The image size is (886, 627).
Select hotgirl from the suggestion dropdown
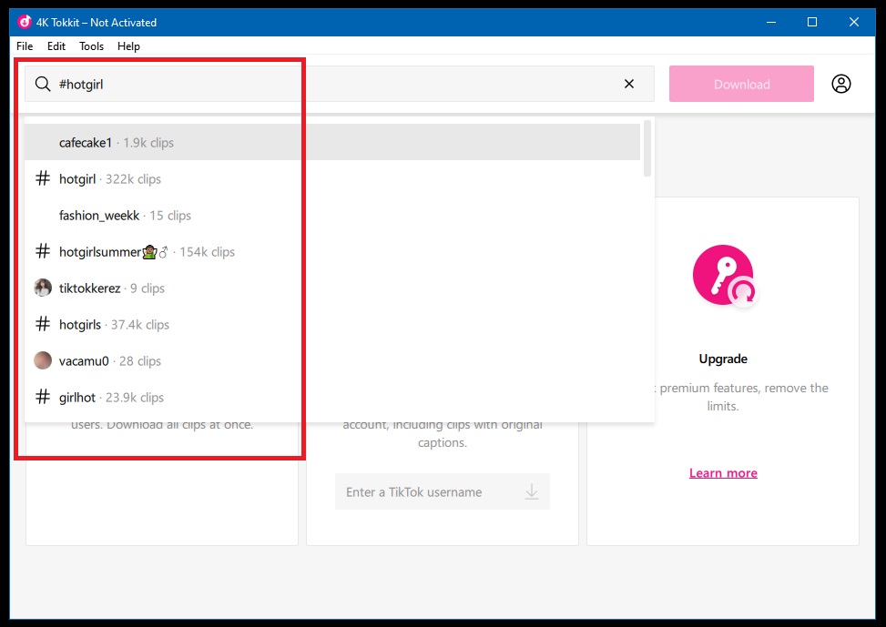coord(77,178)
